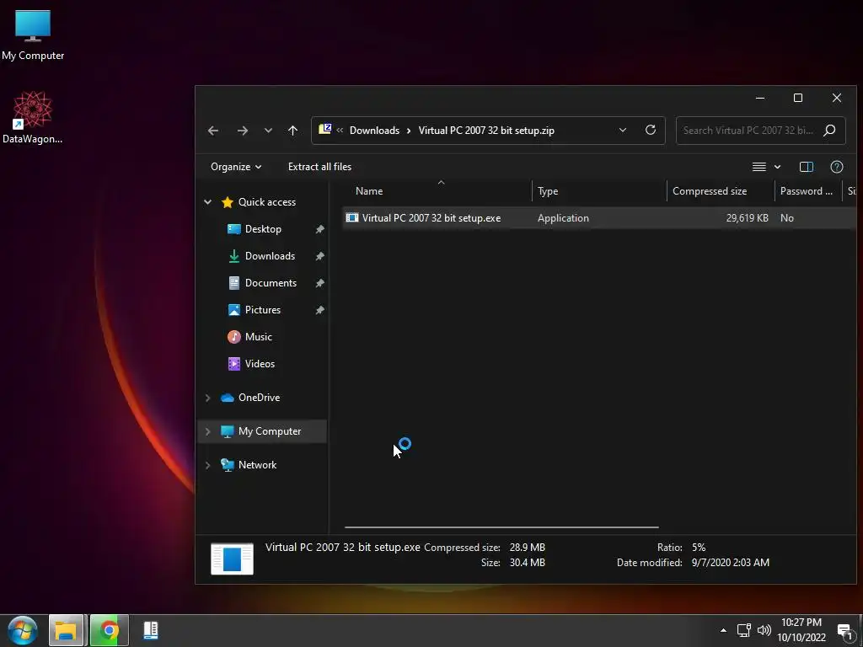Viewport: 863px width, 647px height.
Task: Click the pin icon beside Downloads
Action: 319,256
